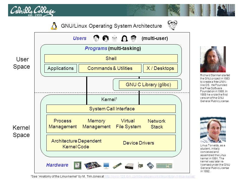242x181 pixels.
Task: Click the X / Desktops box
Action: (x=160, y=68)
